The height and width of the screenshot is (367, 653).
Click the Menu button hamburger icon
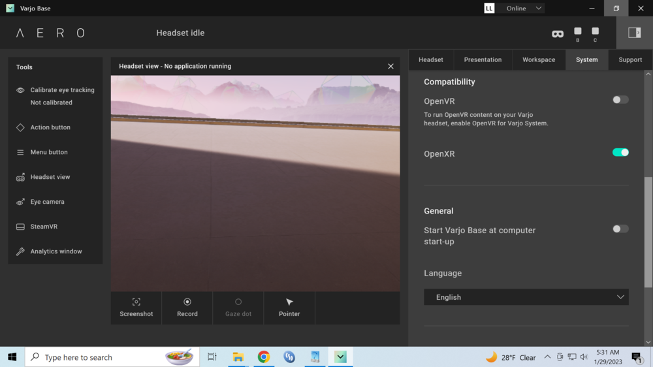pyautogui.click(x=20, y=152)
